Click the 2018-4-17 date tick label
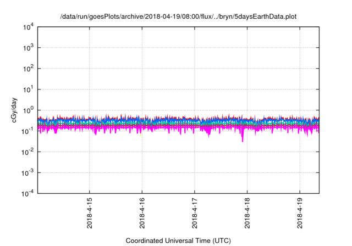 click(194, 213)
